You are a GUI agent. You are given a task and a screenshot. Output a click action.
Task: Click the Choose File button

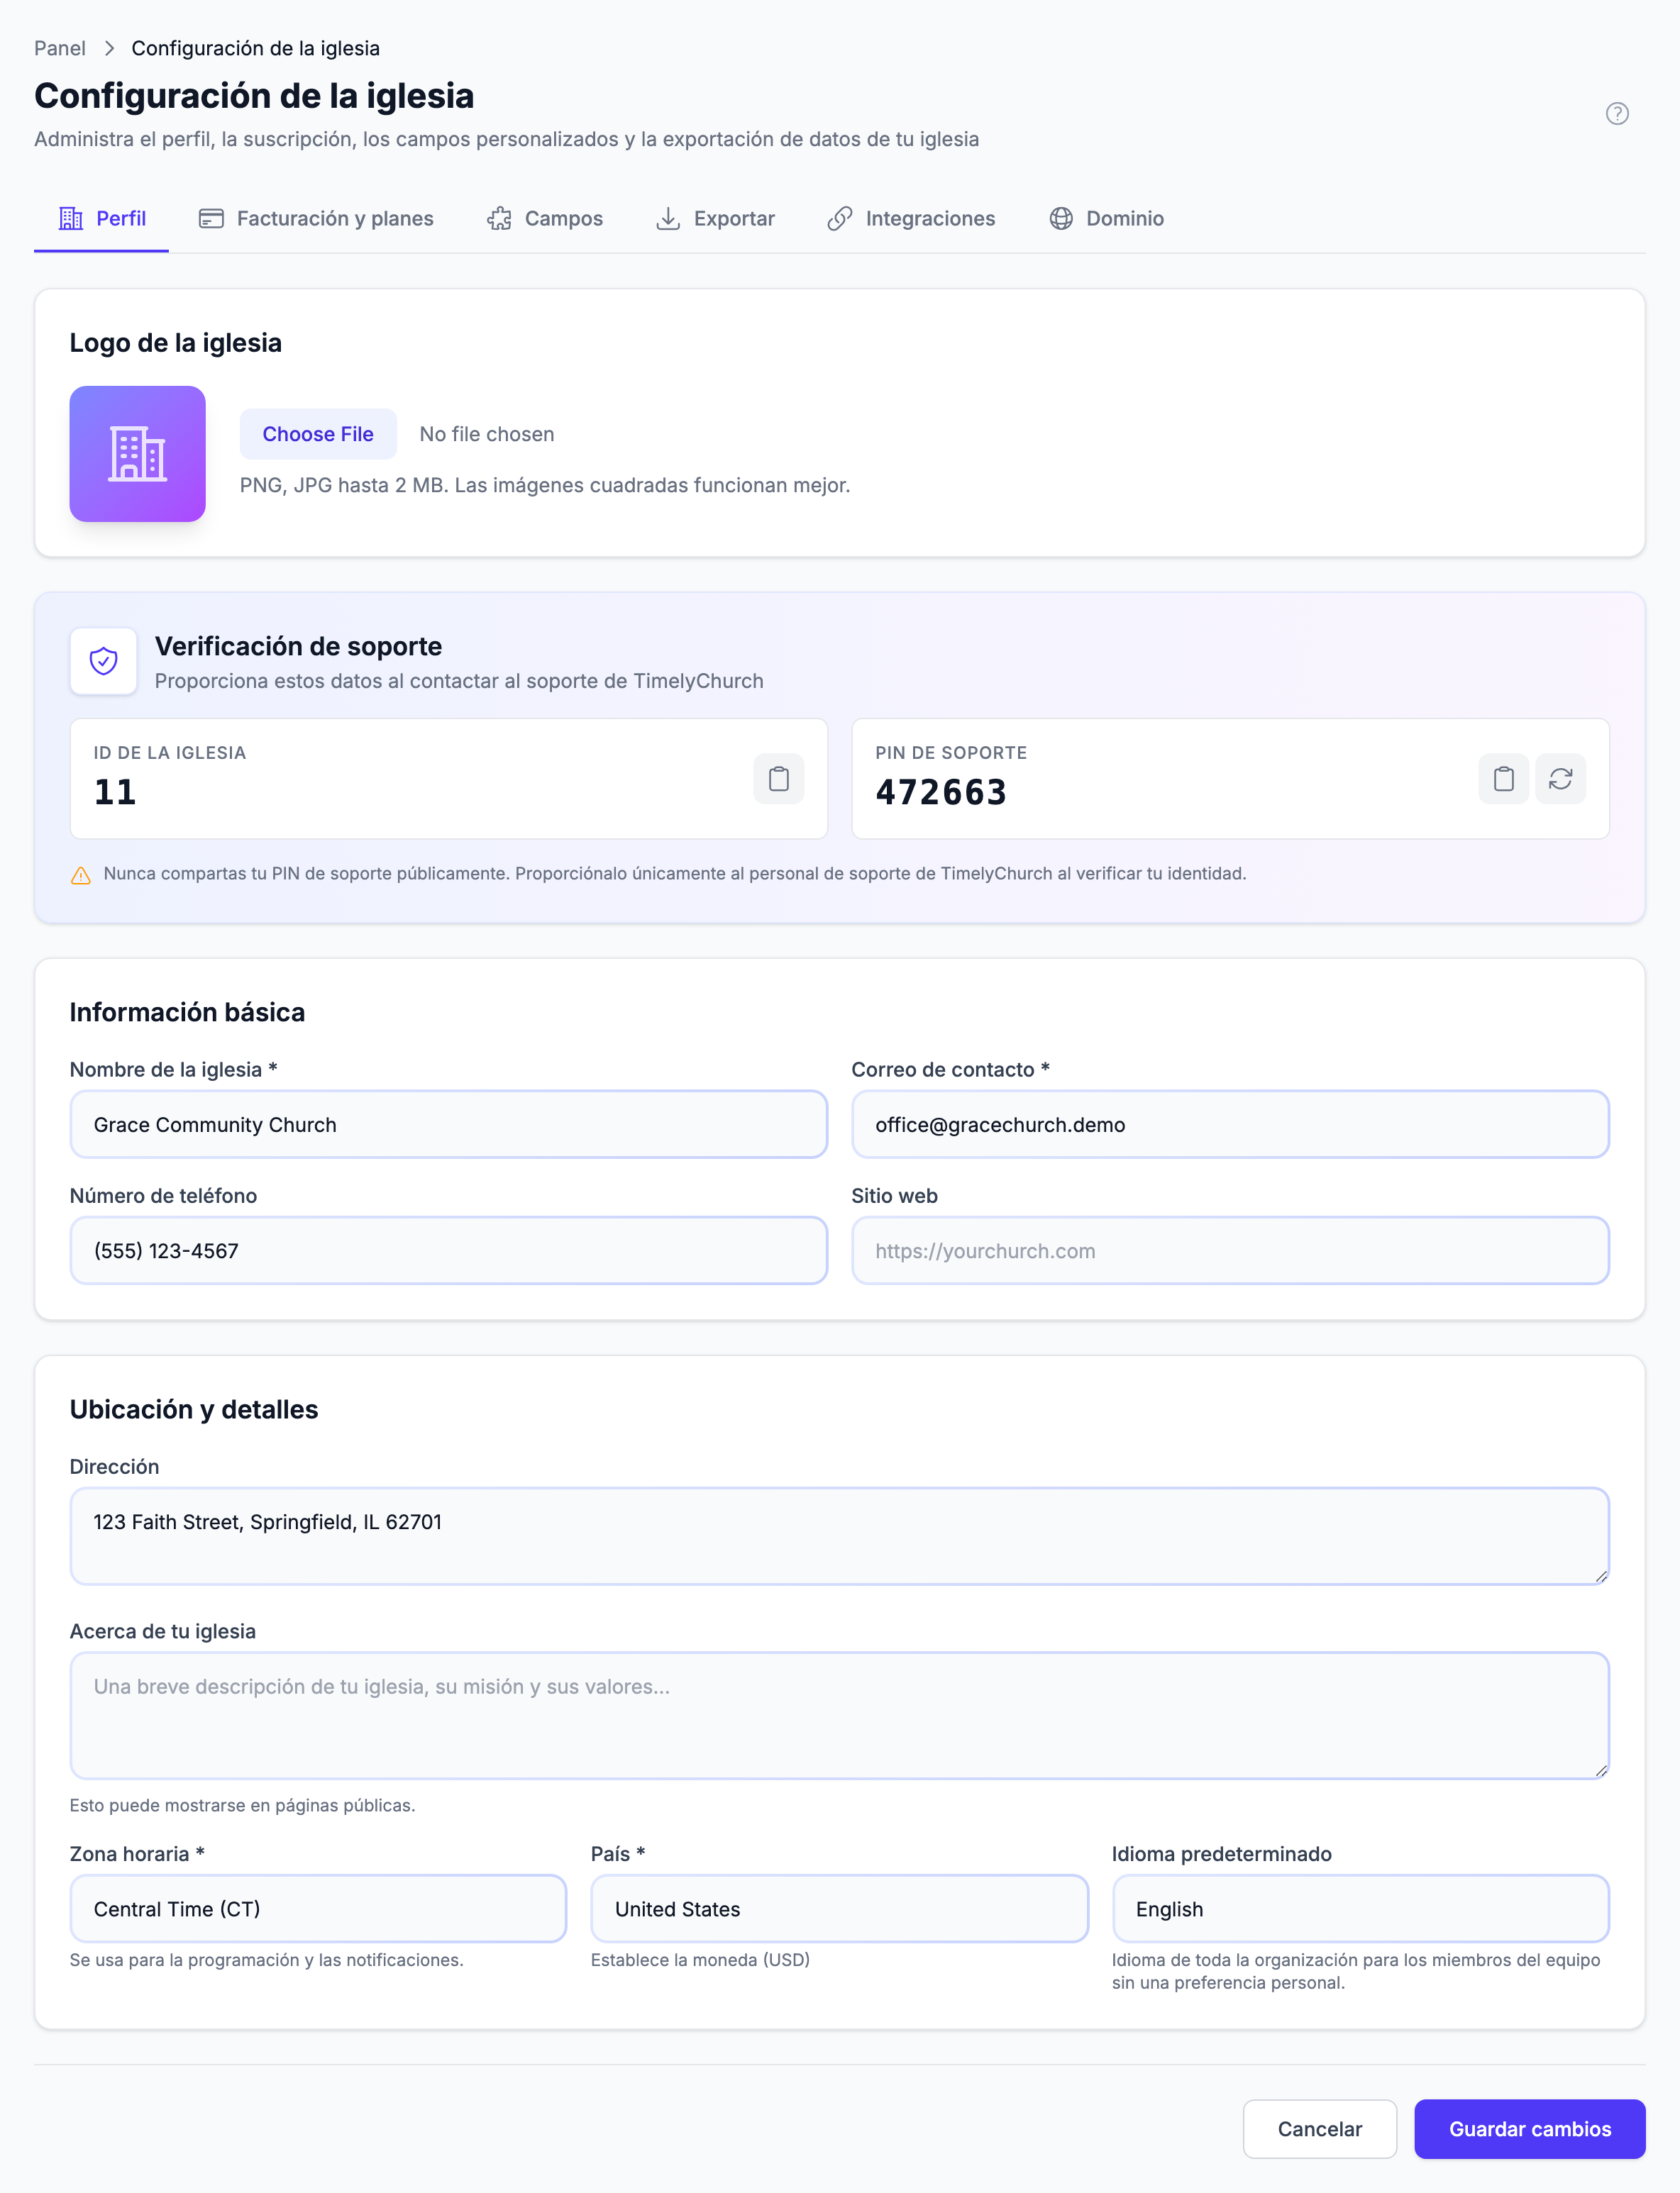(x=318, y=434)
